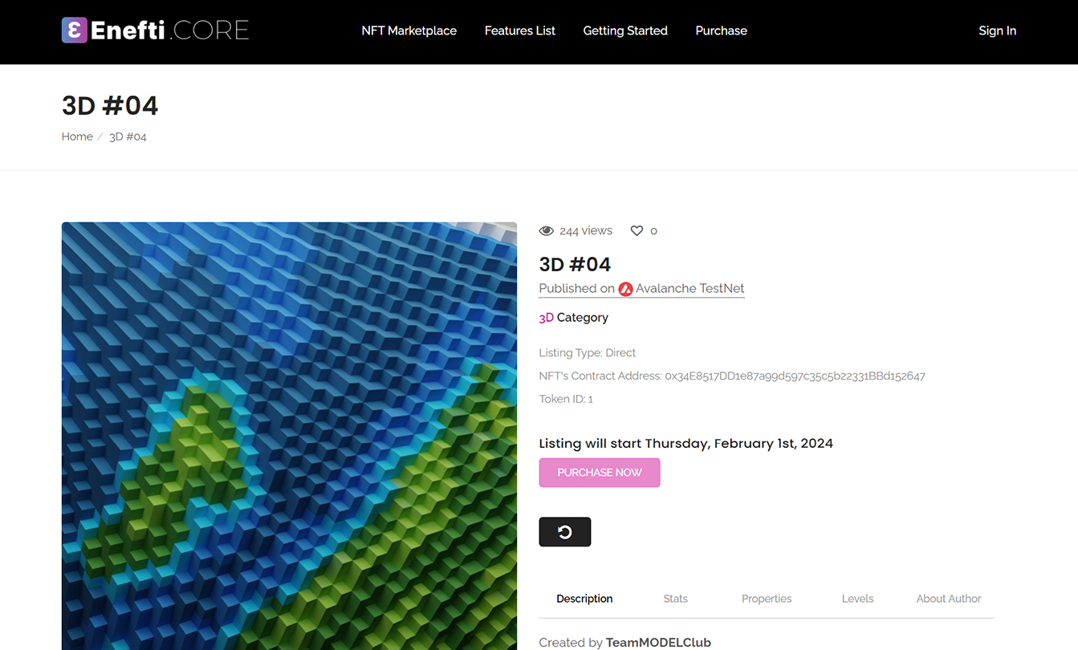Switch to the Levels tab
Viewport: 1078px width, 650px height.
click(857, 599)
